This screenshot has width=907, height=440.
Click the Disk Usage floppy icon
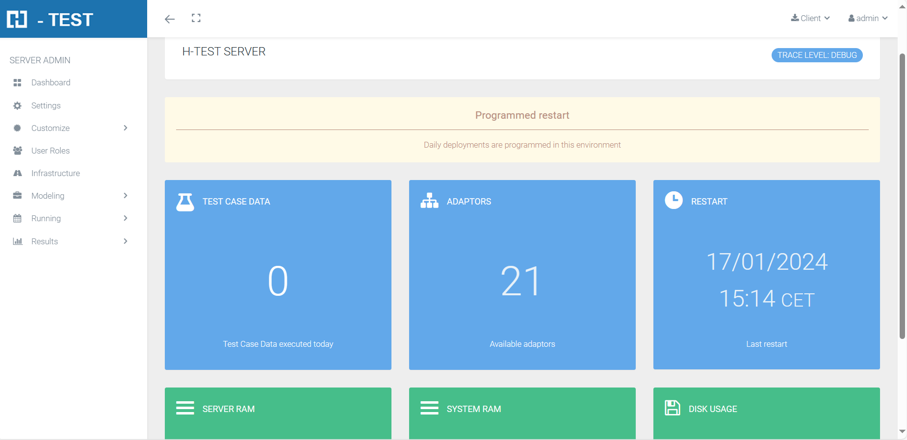pyautogui.click(x=672, y=408)
